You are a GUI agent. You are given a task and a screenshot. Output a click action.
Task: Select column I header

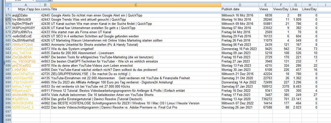click(x=325, y=5)
